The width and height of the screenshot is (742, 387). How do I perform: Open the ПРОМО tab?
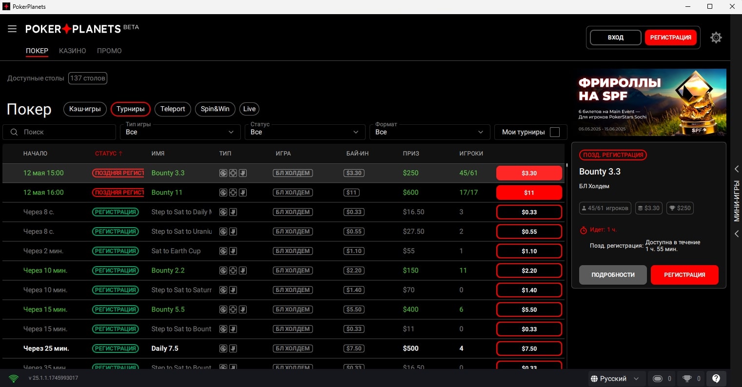click(109, 51)
